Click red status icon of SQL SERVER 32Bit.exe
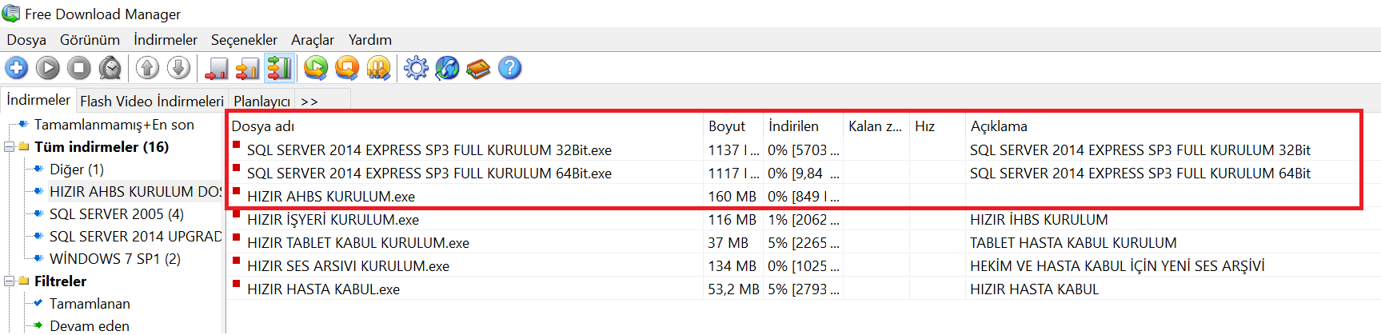1381x335 pixels. point(237,146)
